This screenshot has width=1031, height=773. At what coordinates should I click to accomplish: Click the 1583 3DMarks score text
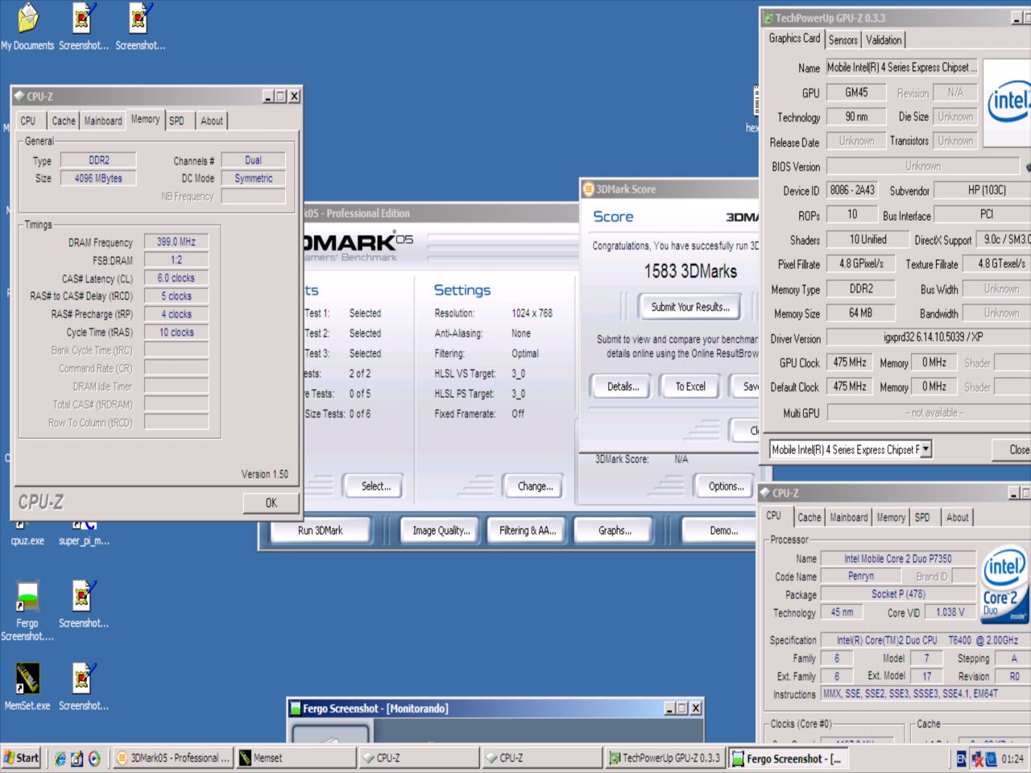(690, 271)
